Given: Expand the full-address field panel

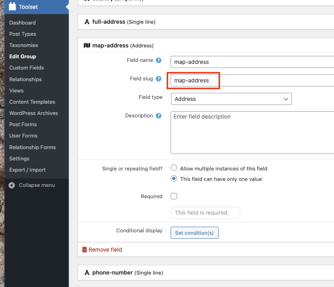Looking at the screenshot, I should click(206, 22).
